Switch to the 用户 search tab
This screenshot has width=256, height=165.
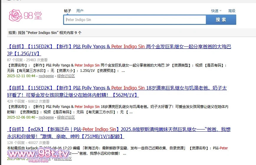[x=80, y=11]
